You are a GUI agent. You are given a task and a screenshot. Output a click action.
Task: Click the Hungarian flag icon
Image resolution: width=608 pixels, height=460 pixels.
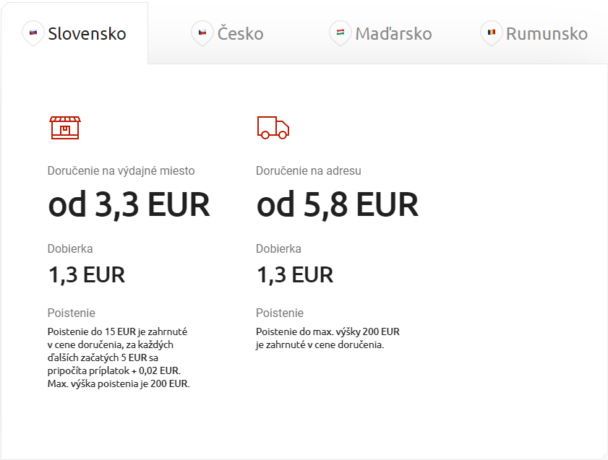[341, 32]
